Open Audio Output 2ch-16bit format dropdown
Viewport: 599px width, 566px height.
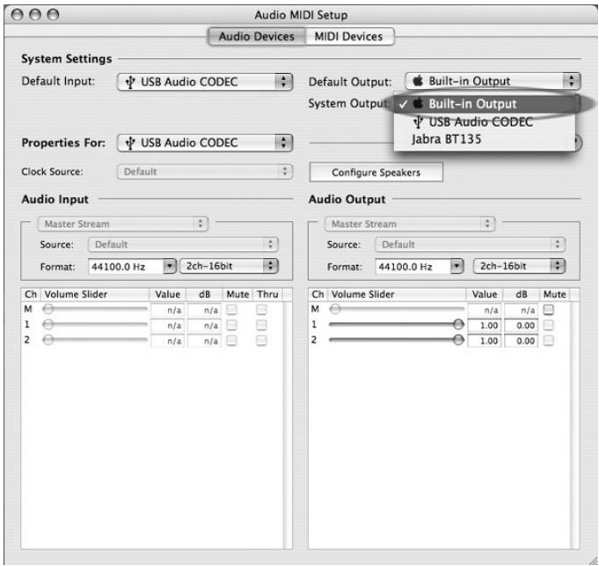click(x=519, y=266)
